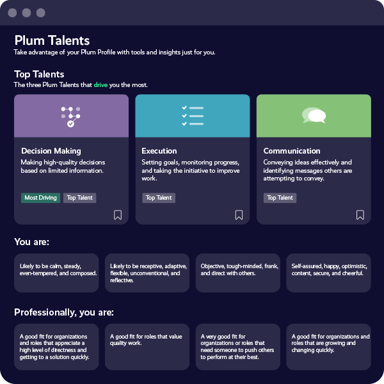Screen dimensions: 384x384
Task: Open the Execution card title
Action: (159, 151)
